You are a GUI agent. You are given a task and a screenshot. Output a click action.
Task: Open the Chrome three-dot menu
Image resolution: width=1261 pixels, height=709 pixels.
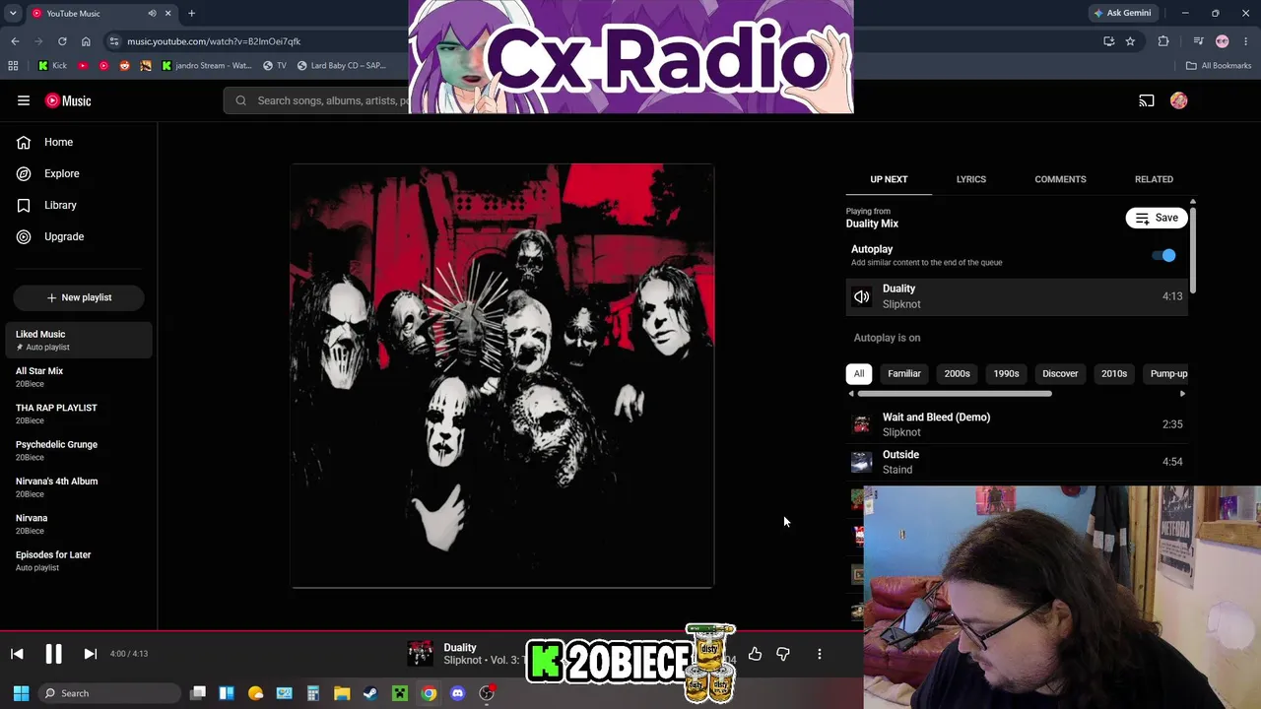click(1246, 41)
